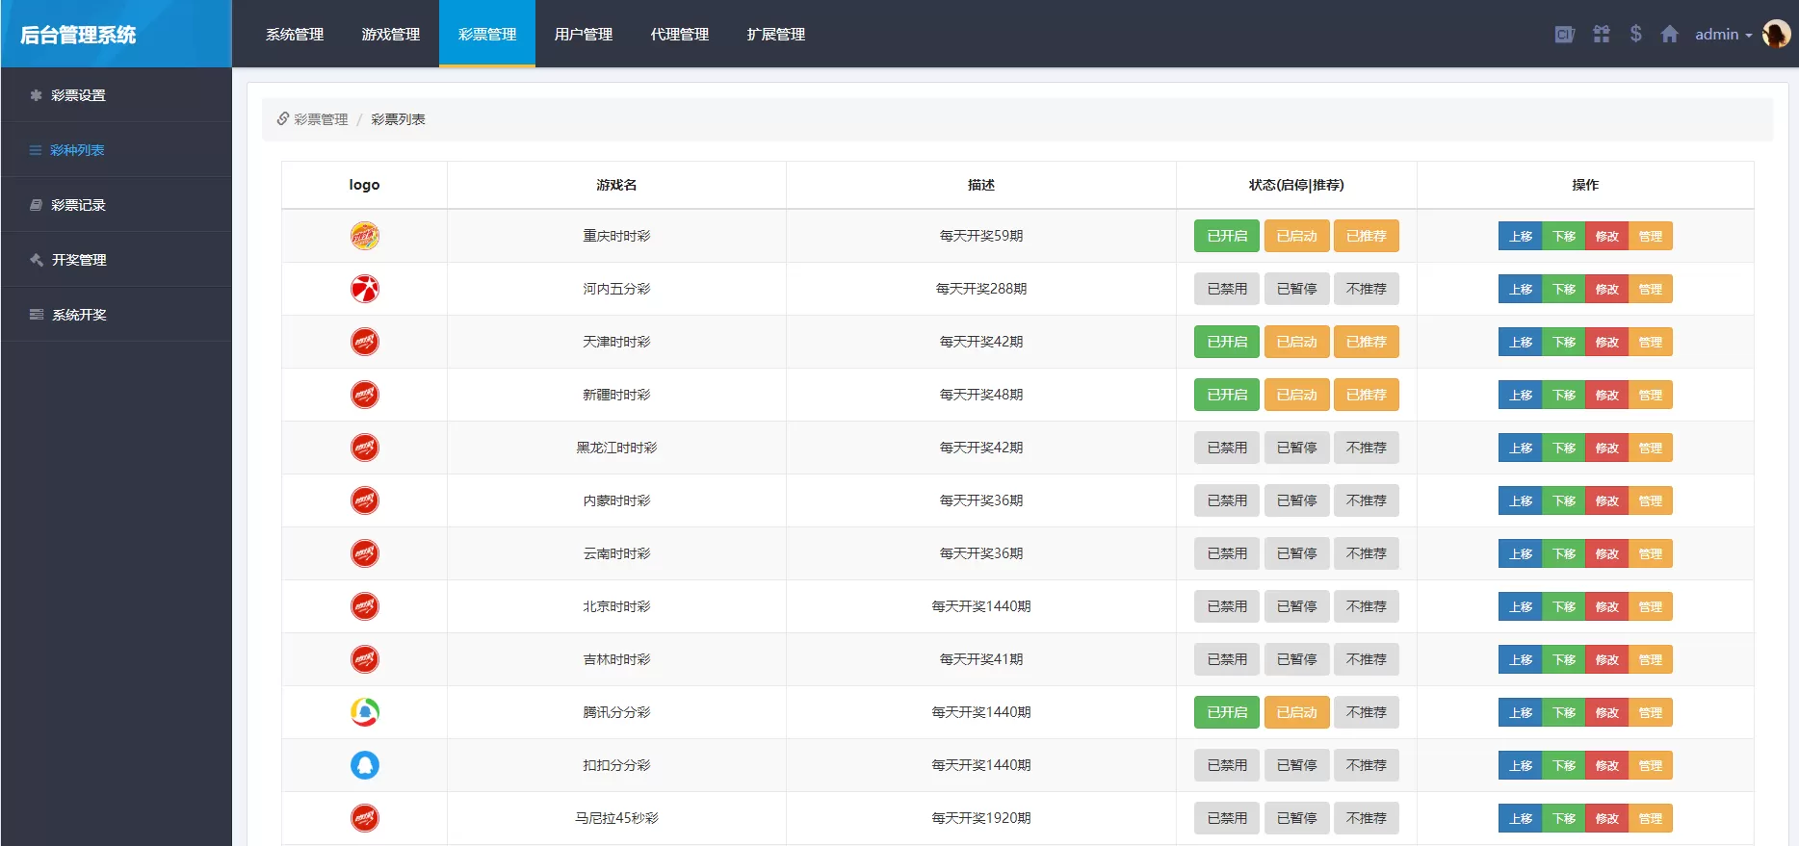Click the 重庆时时彩 logo icon
1799x846 pixels.
click(x=364, y=236)
